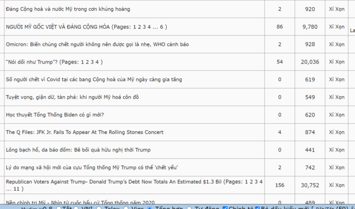Go to page 3 of Republican Voters Against Trump thread

[256, 182]
